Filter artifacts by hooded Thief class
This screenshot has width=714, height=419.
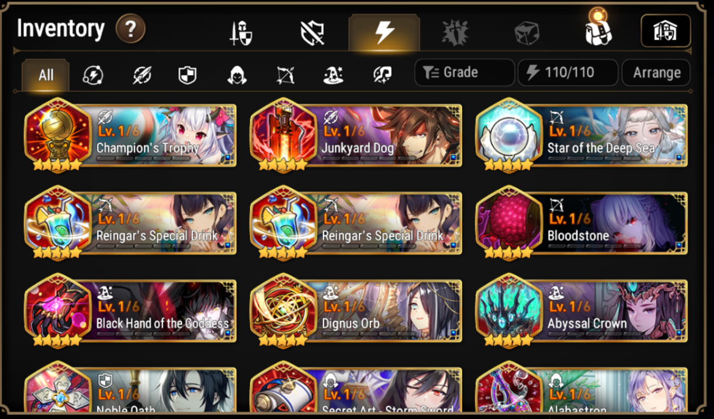point(237,75)
